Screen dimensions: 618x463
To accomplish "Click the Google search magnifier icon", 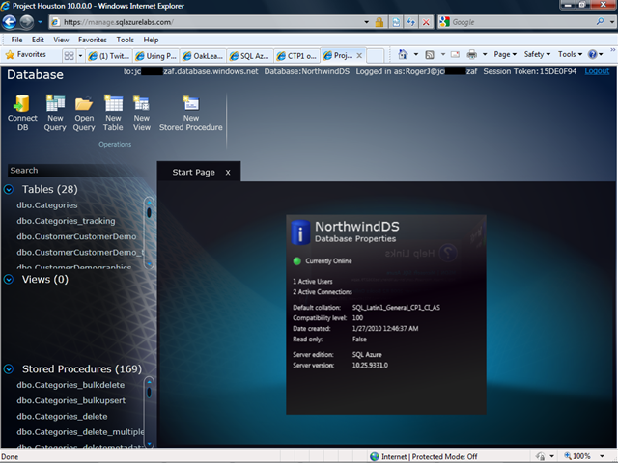I will click(x=600, y=22).
